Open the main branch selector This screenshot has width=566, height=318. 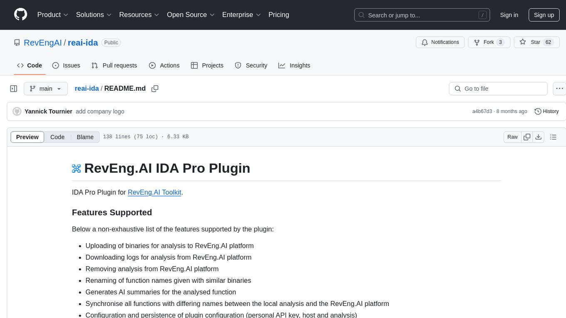coord(46,89)
